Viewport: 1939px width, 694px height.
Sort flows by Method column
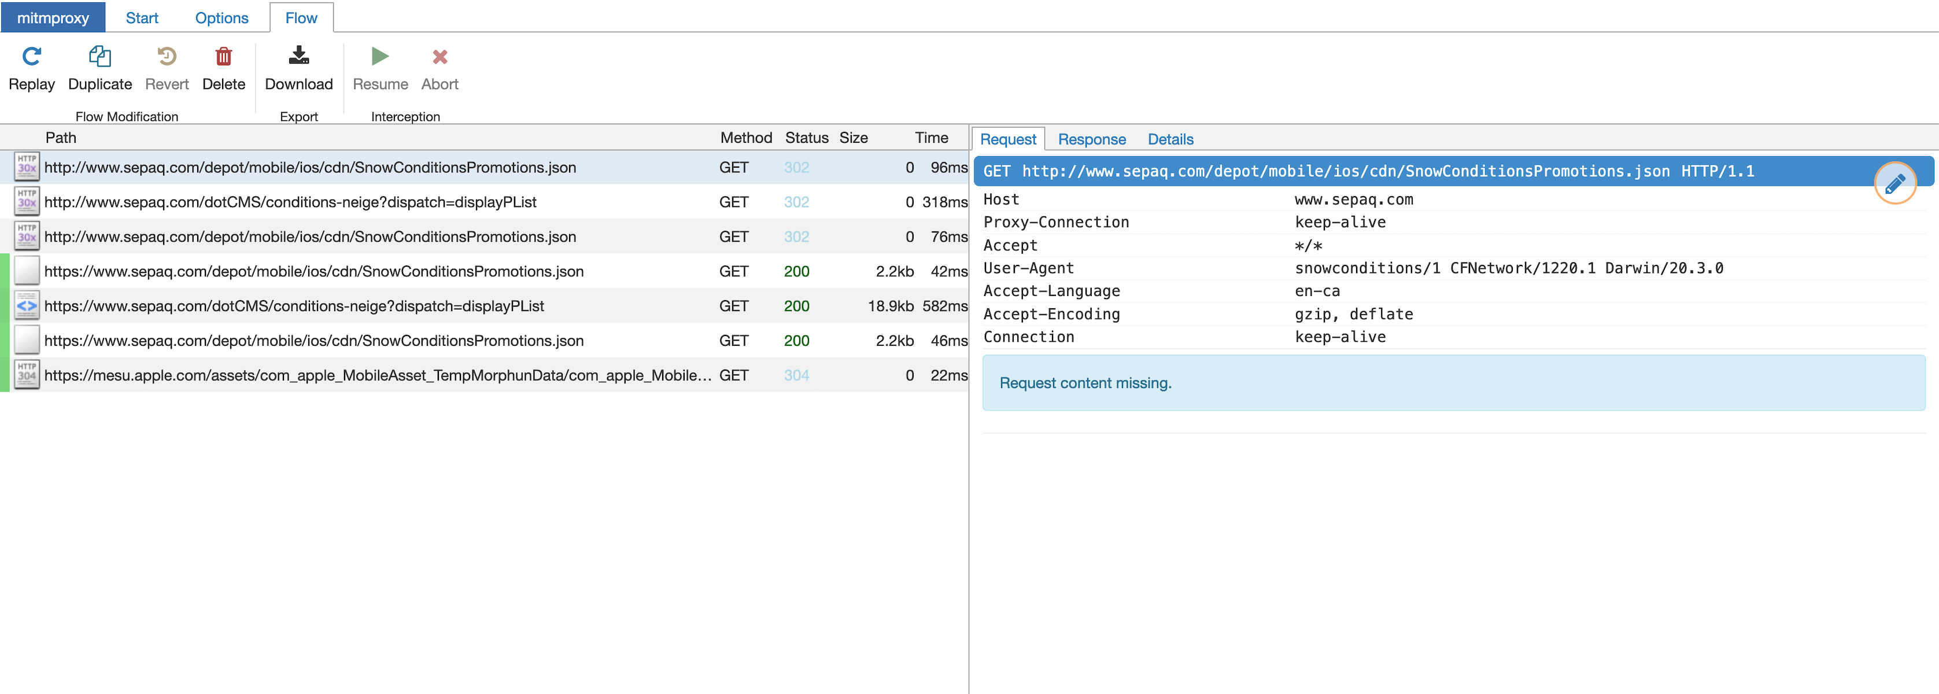[x=746, y=138]
